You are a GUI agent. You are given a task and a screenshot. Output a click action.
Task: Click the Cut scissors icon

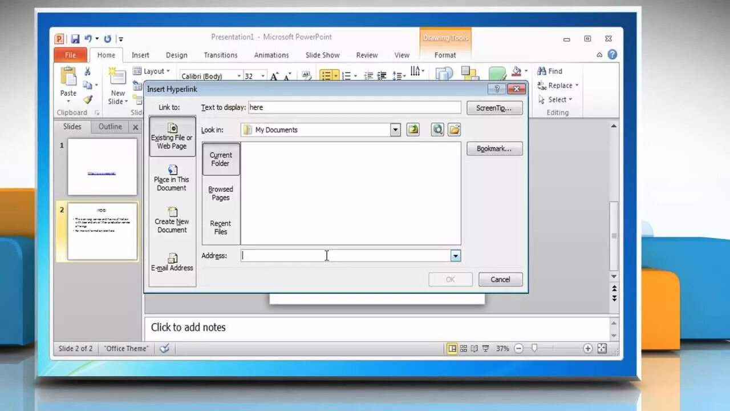[87, 71]
